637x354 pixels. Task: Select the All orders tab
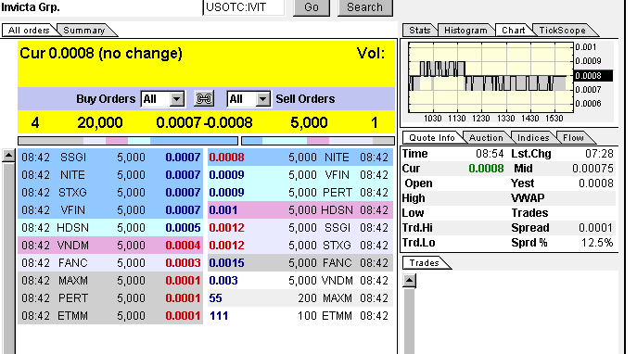tap(29, 31)
